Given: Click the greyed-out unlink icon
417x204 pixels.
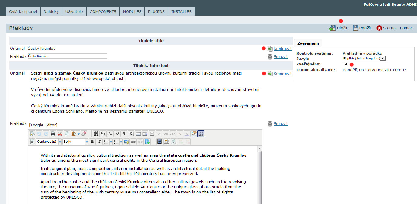Looking at the screenshot, I should (x=140, y=142).
